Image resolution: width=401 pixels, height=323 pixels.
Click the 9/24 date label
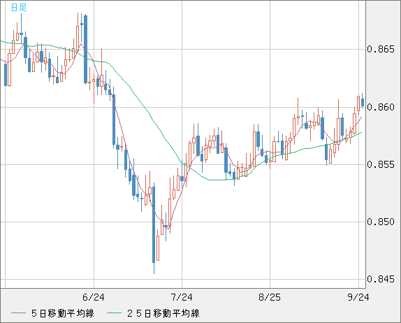(x=358, y=297)
